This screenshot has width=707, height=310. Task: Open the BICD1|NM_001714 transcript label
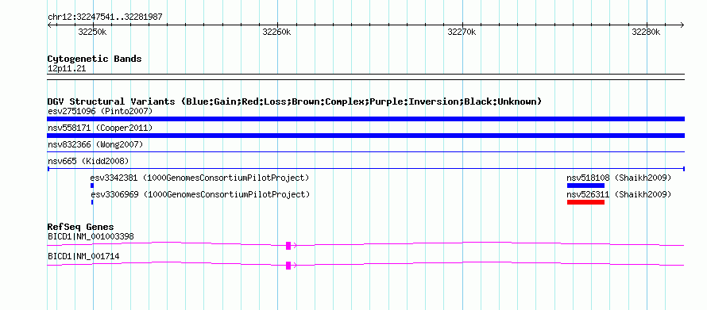point(83,256)
